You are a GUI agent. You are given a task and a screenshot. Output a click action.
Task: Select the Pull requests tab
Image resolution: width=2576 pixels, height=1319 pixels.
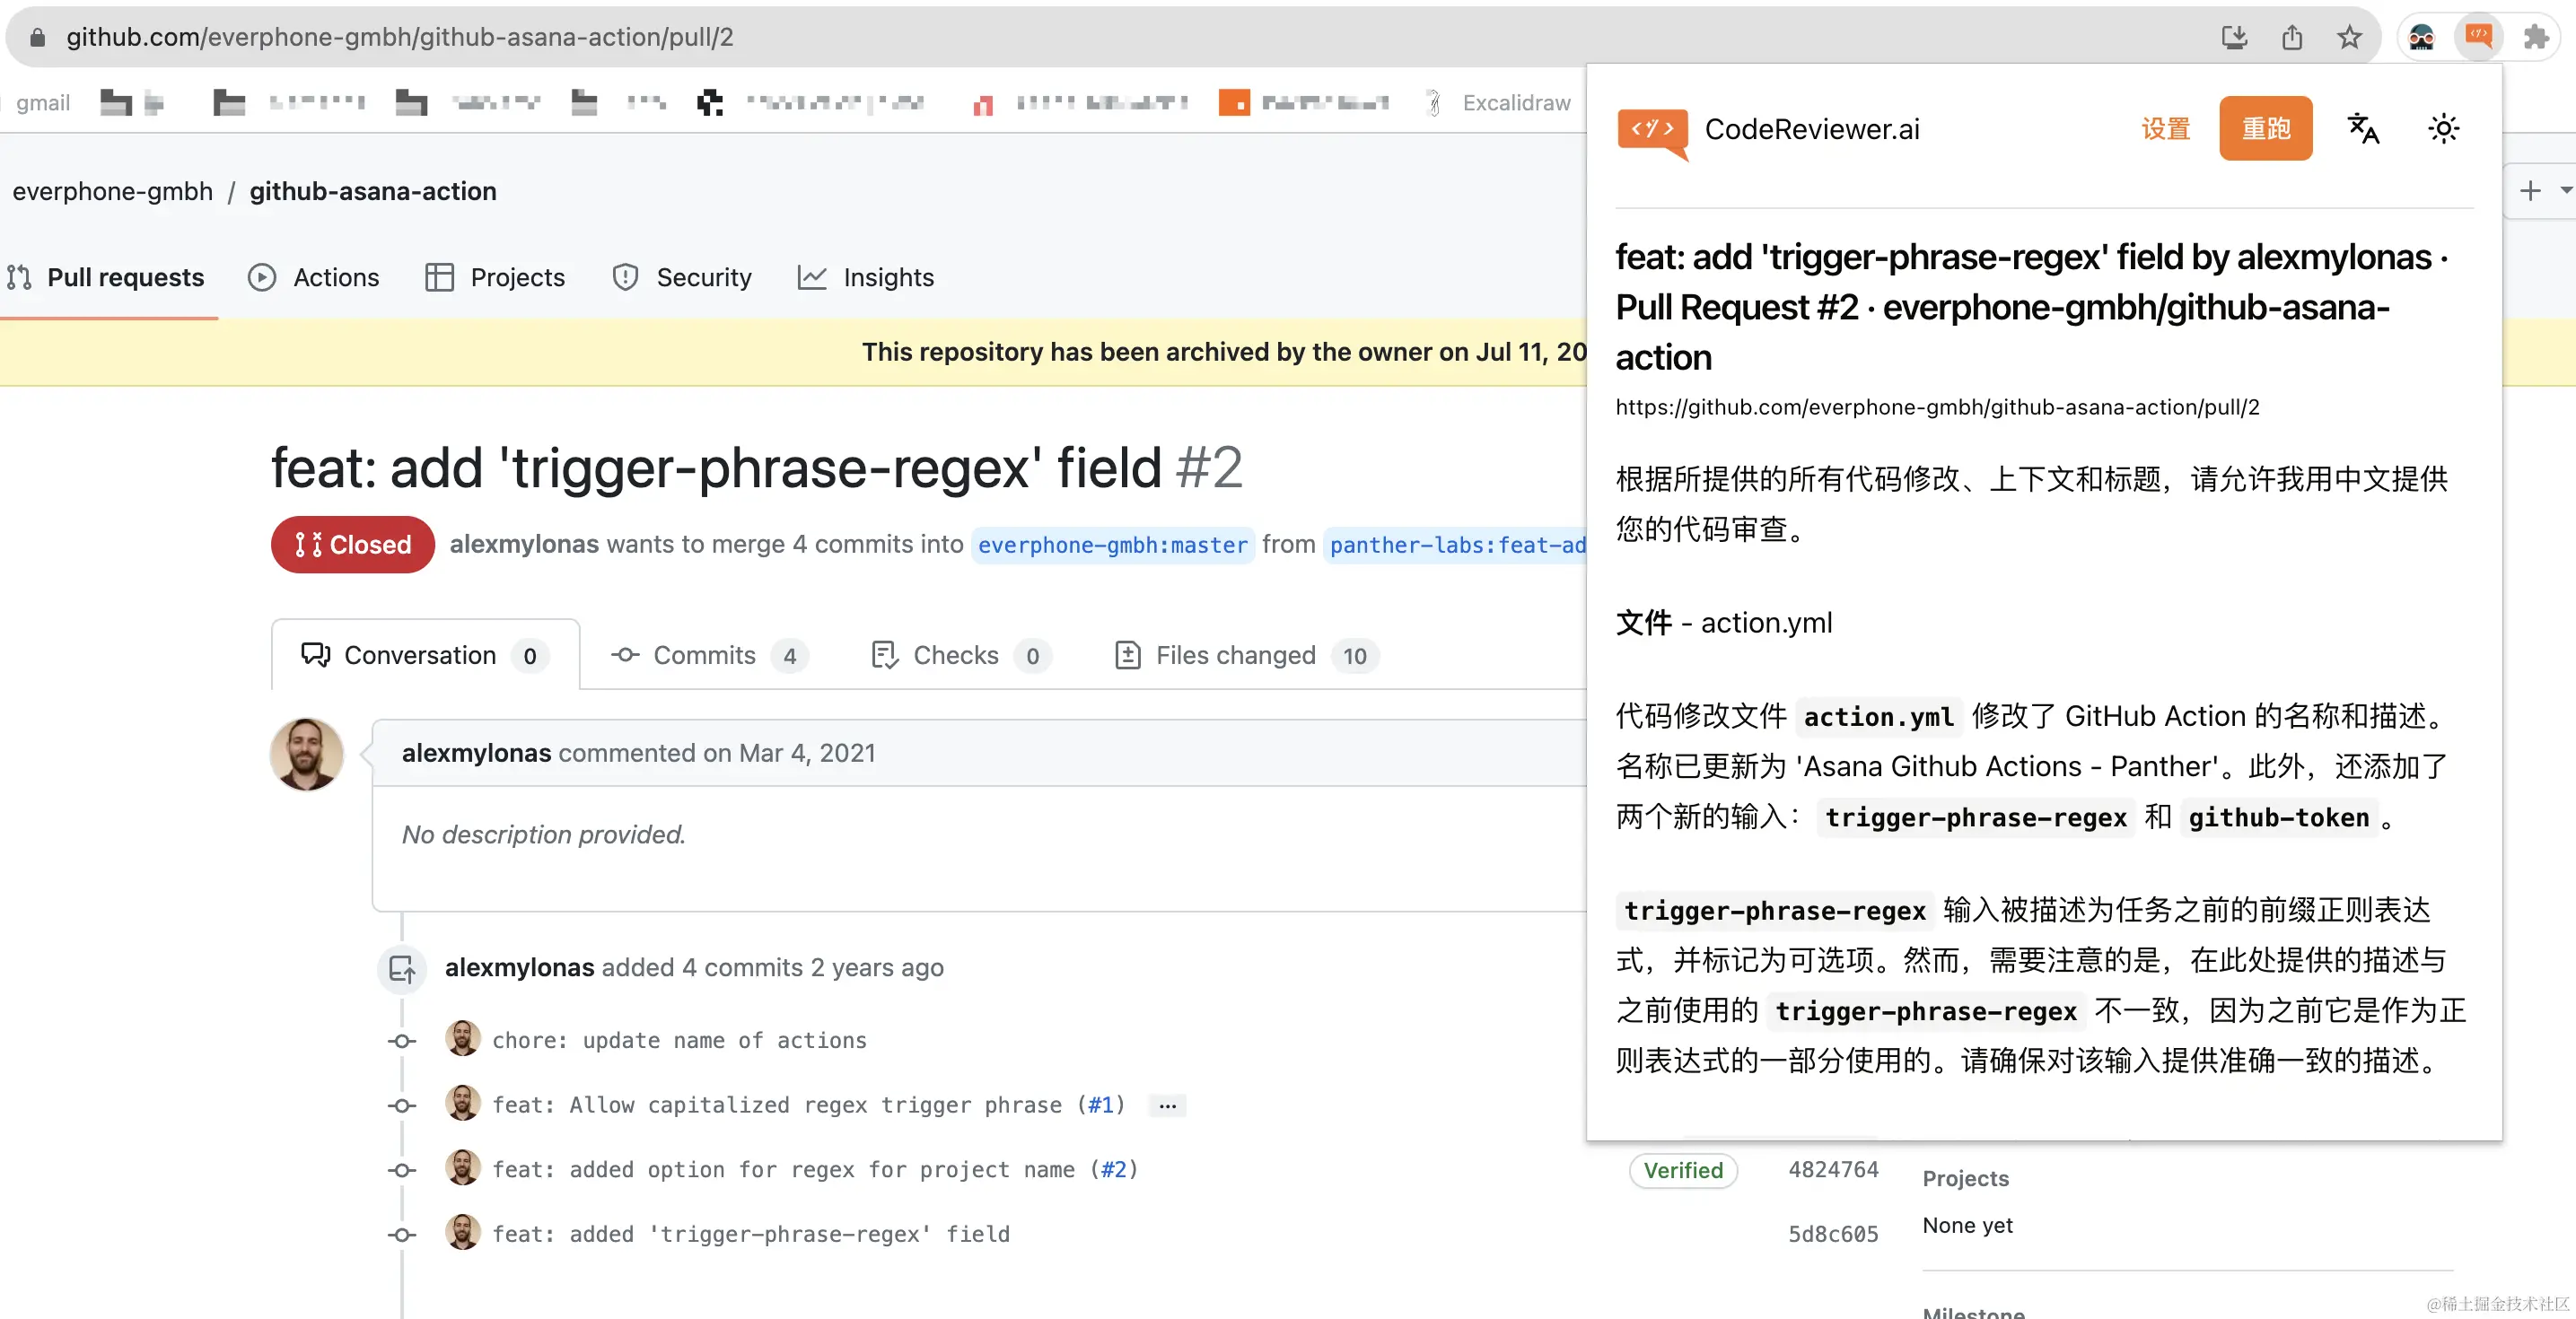click(x=106, y=277)
